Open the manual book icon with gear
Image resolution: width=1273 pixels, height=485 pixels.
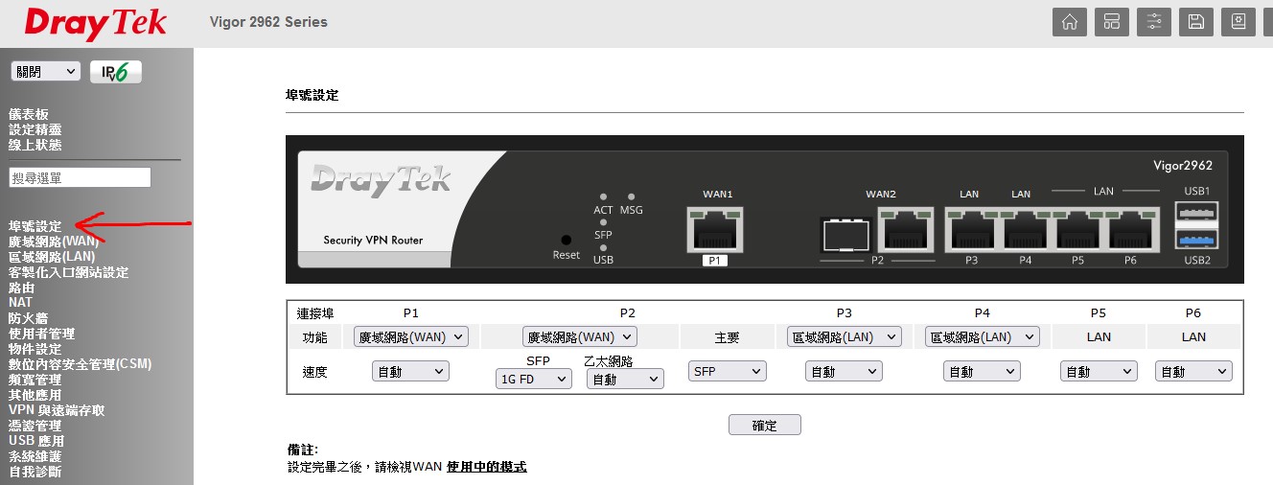[1238, 22]
